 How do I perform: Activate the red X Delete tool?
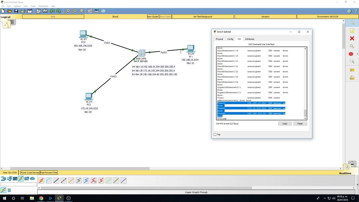(x=352, y=38)
